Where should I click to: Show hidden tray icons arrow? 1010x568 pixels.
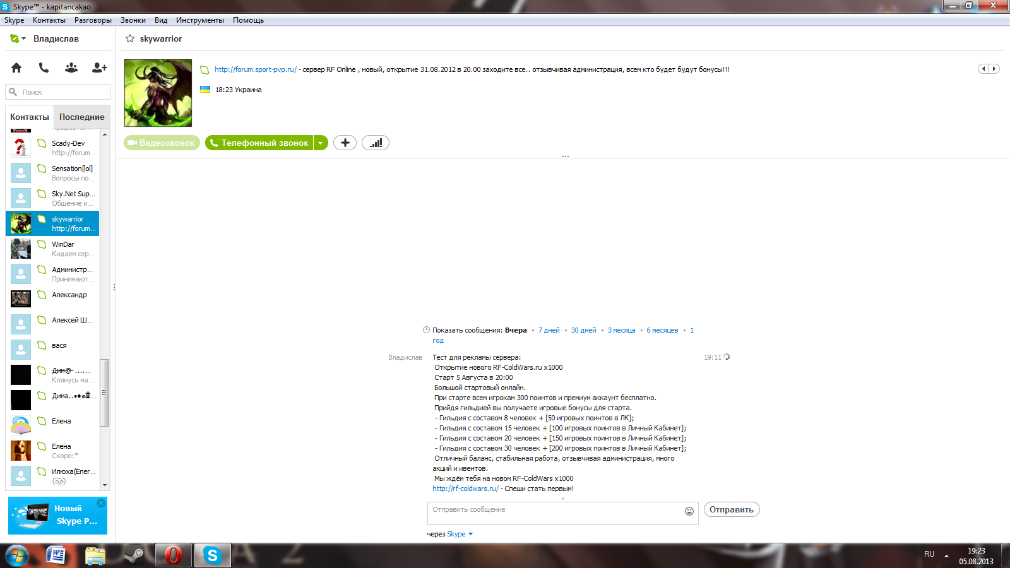point(946,556)
